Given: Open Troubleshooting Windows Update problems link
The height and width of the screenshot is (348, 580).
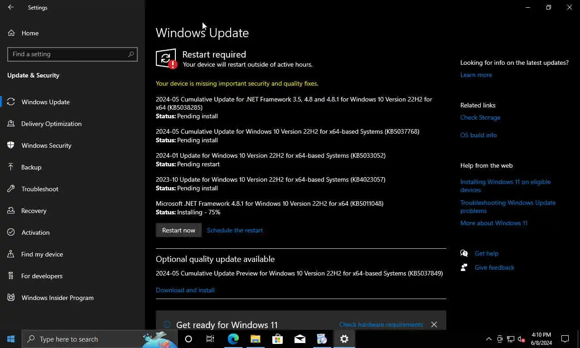Looking at the screenshot, I should (508, 207).
